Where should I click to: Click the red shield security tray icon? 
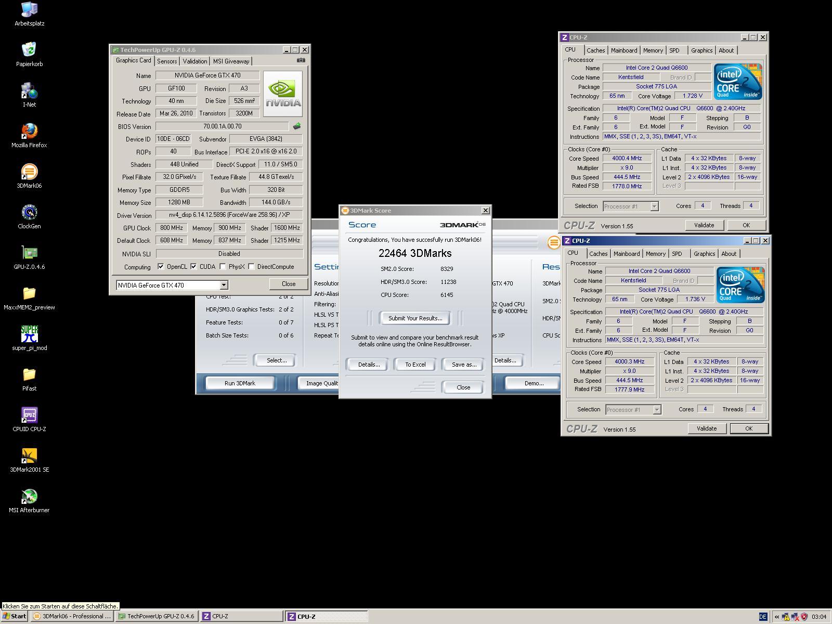tap(804, 617)
